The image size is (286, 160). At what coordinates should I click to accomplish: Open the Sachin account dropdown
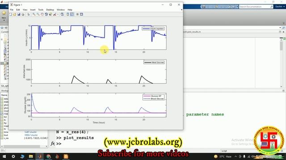[280, 7]
